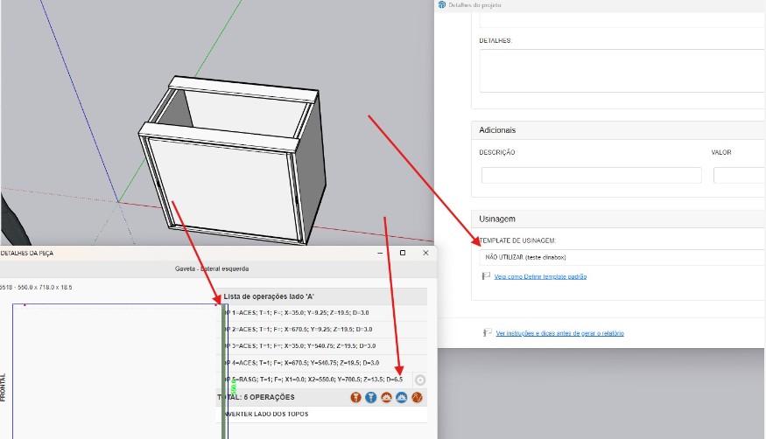Viewport: 766px width, 439px height.
Task: Open the Template de Usinagem dropdown
Action: coord(622,258)
